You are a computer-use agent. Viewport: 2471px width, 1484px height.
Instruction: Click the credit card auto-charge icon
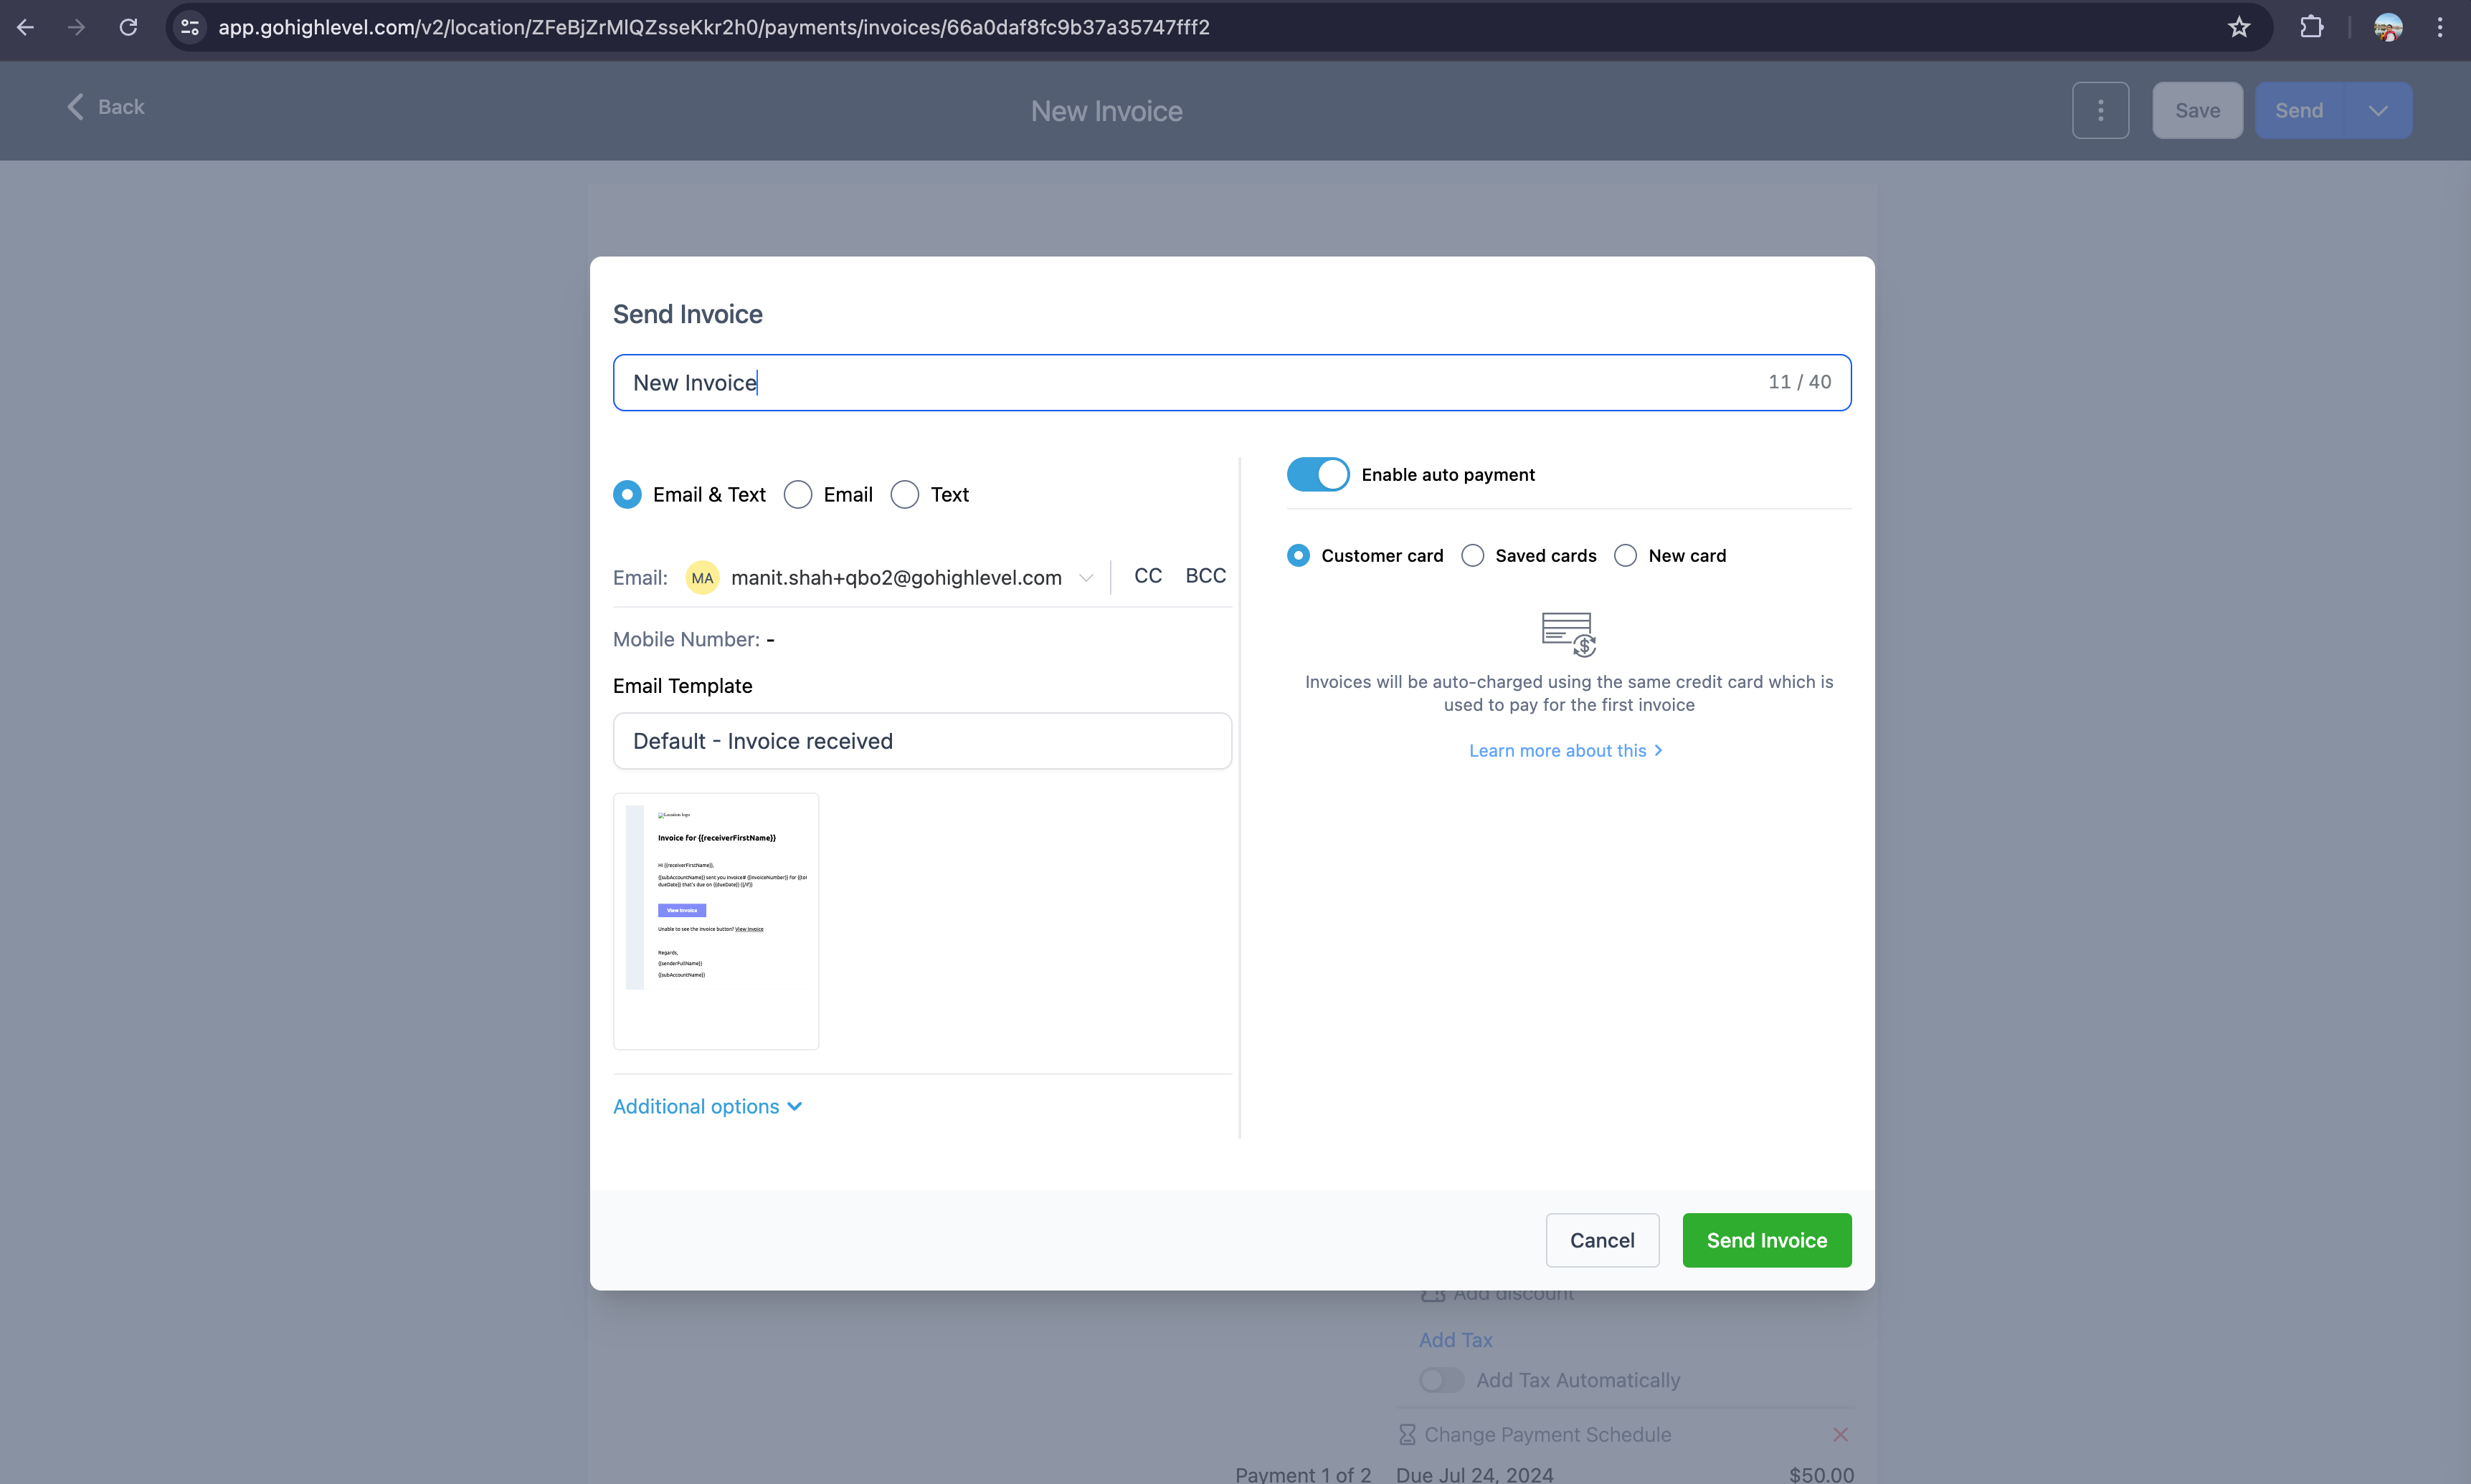pyautogui.click(x=1569, y=632)
